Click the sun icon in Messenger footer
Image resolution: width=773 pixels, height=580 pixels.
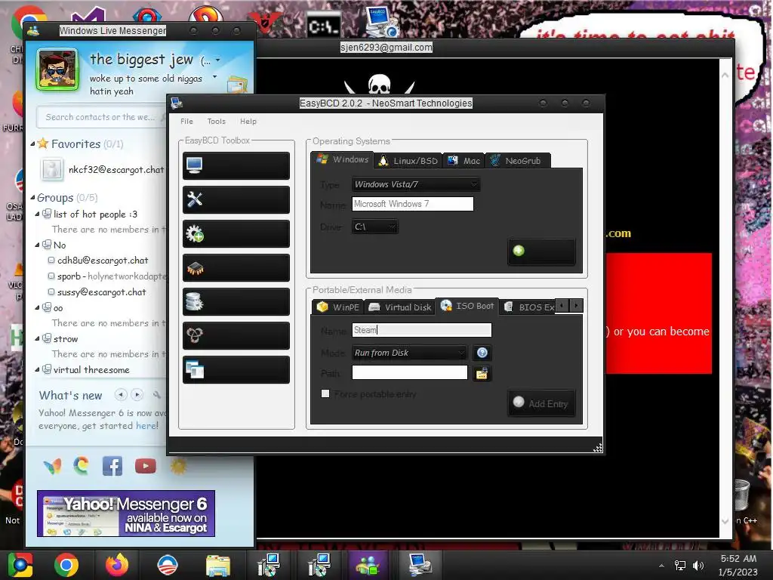tap(178, 466)
